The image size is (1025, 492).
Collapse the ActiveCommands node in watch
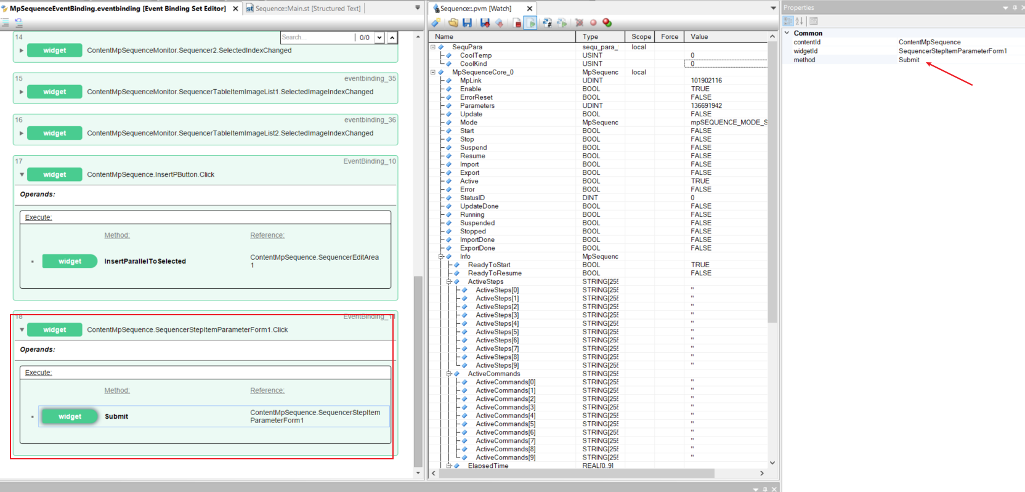click(x=449, y=374)
